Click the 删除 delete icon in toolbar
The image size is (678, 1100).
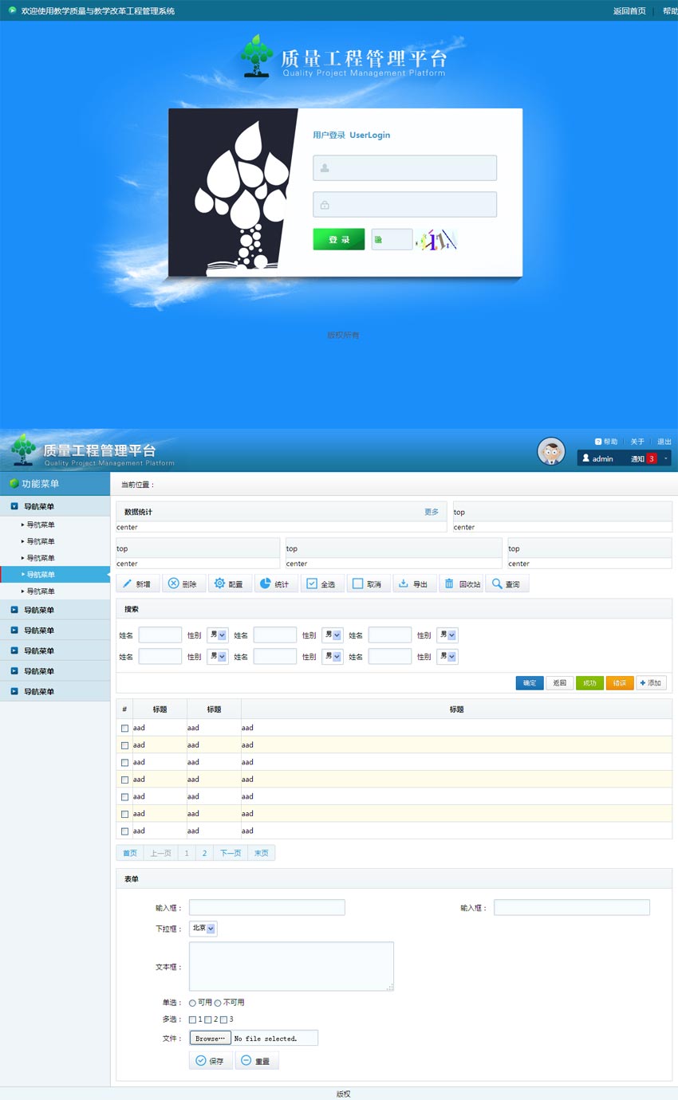pos(171,583)
